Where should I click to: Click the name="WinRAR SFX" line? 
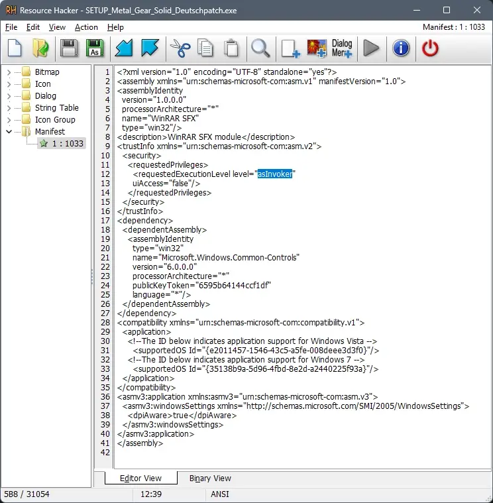160,119
